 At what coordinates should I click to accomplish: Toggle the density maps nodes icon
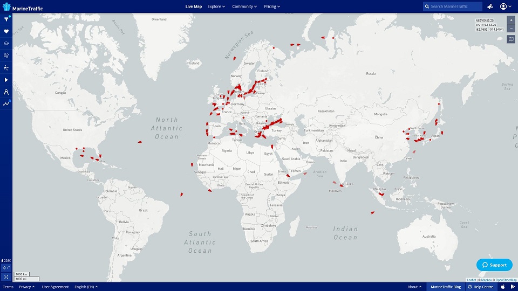point(6,68)
